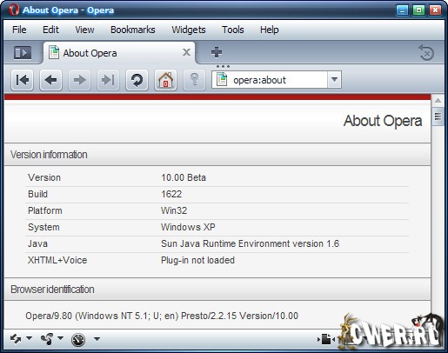
Task: Click the 'Java' row label
Action: 37,243
